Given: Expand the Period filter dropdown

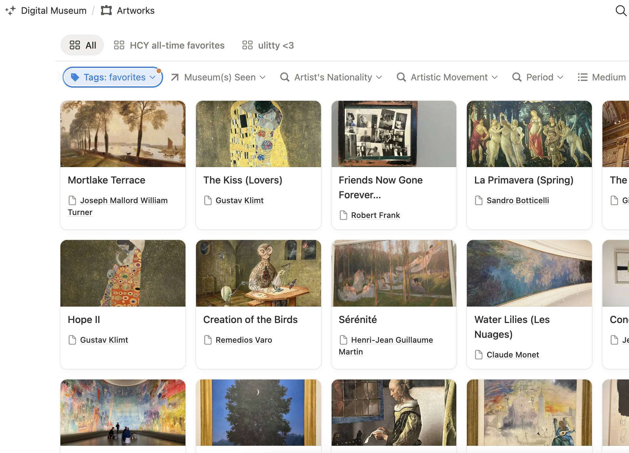Looking at the screenshot, I should point(538,77).
